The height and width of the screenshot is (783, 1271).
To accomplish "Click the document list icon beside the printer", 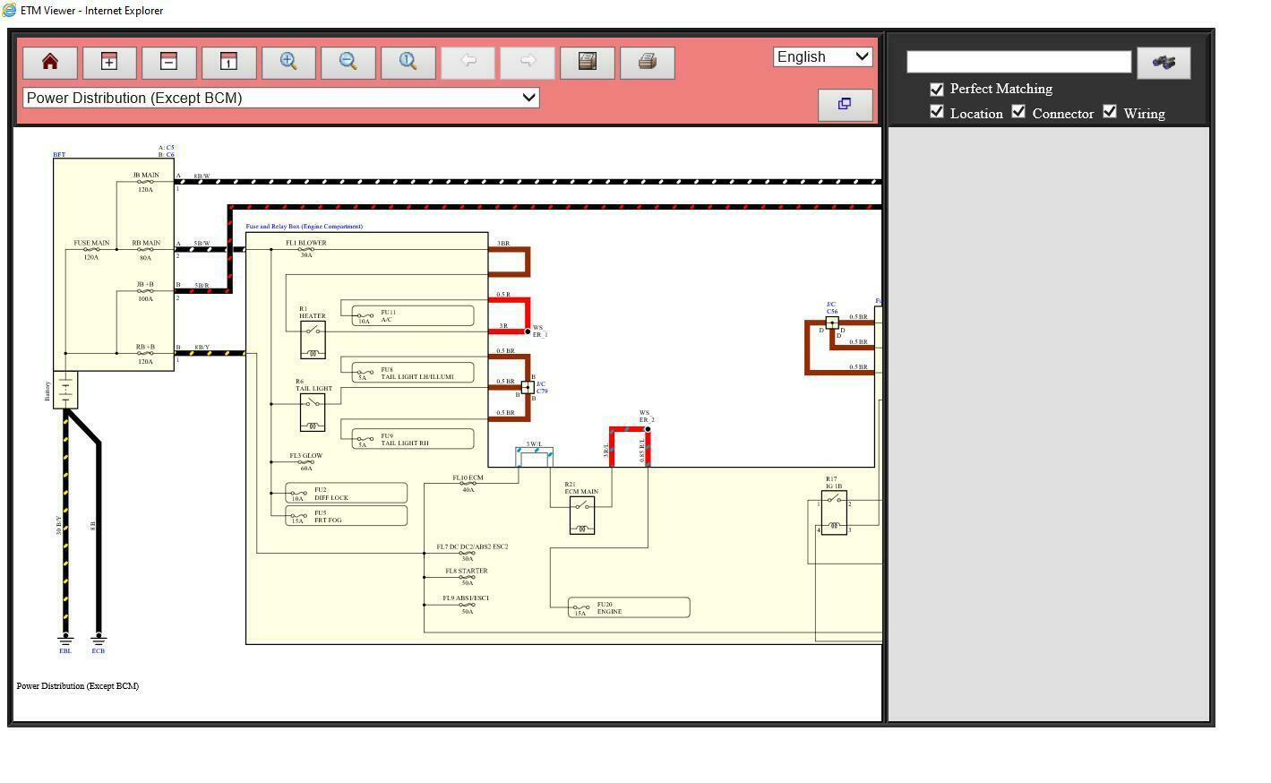I will coord(588,62).
